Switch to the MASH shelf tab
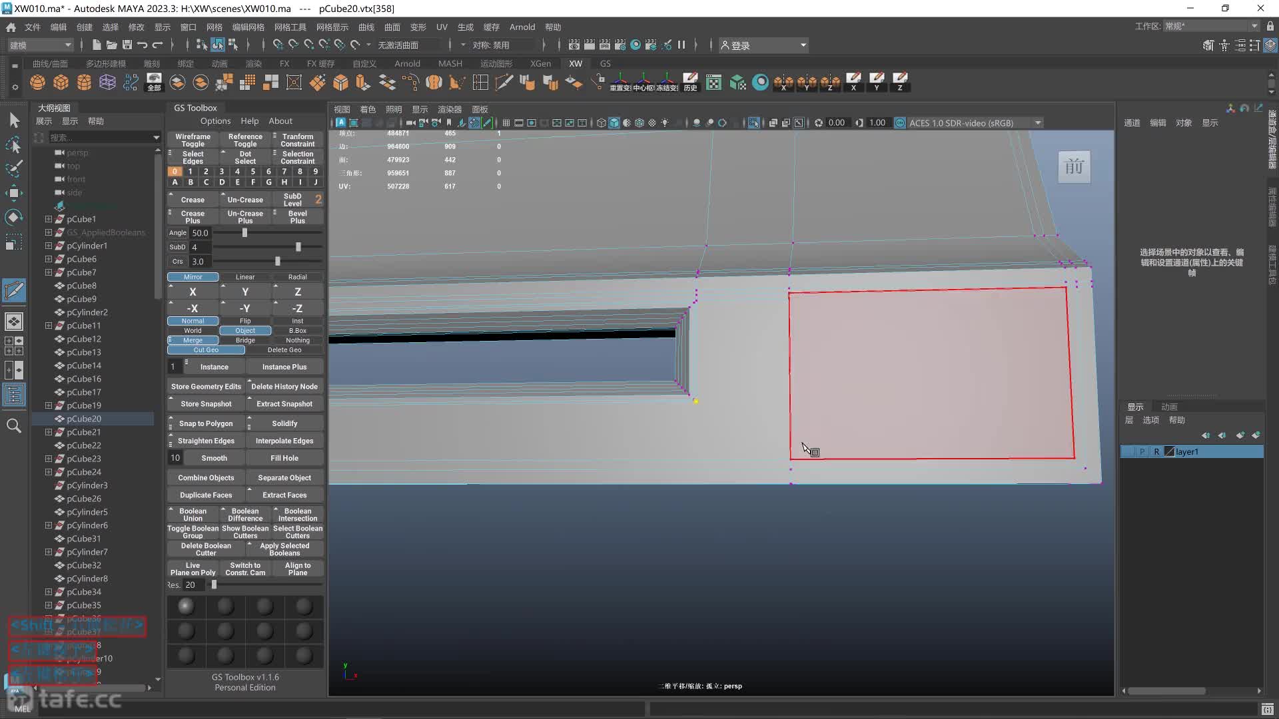Image resolution: width=1279 pixels, height=719 pixels. click(450, 63)
